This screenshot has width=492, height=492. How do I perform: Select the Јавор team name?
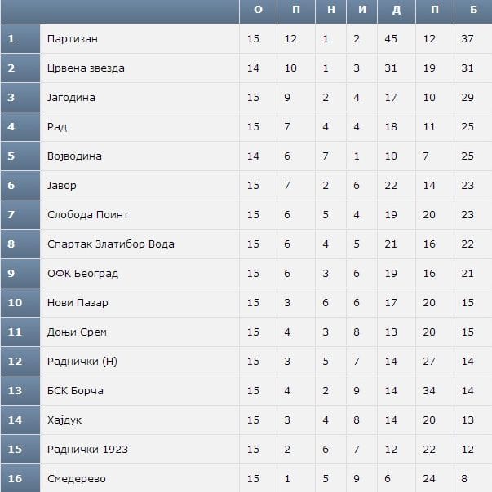click(x=62, y=186)
